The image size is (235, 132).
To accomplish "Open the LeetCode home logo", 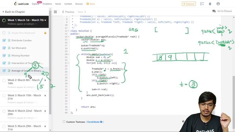I will tap(21, 4).
